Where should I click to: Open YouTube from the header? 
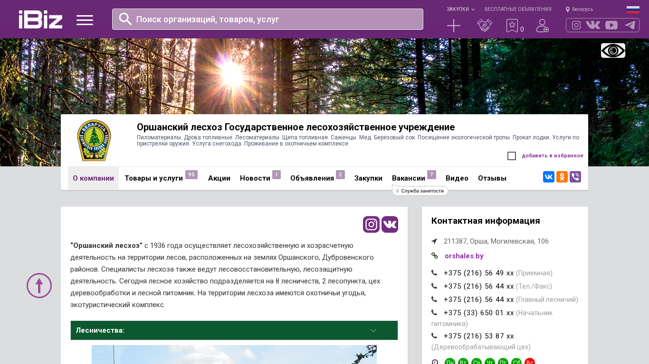(611, 25)
